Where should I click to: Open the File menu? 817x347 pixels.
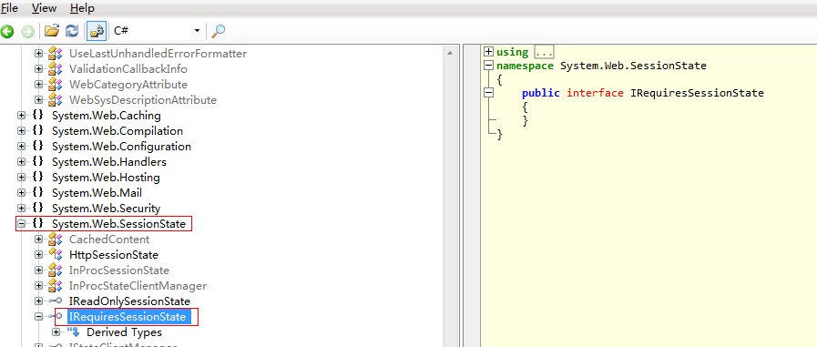tap(9, 8)
